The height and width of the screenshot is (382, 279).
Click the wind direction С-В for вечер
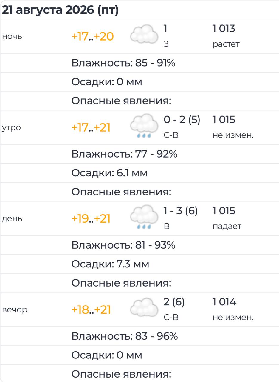(x=171, y=317)
